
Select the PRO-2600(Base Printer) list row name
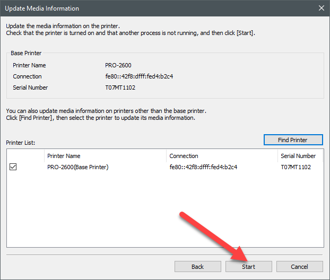(x=77, y=167)
